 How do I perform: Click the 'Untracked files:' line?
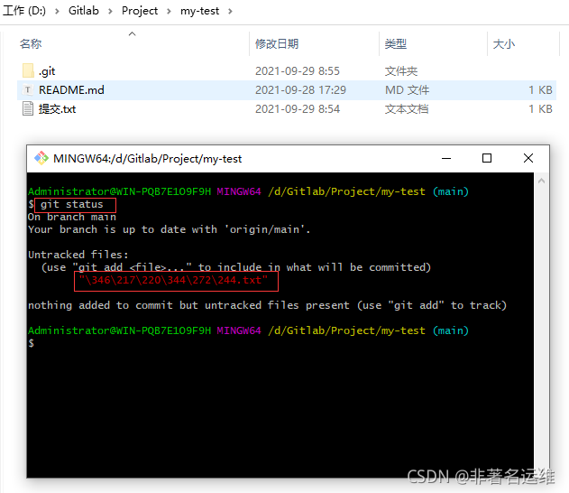click(x=78, y=255)
